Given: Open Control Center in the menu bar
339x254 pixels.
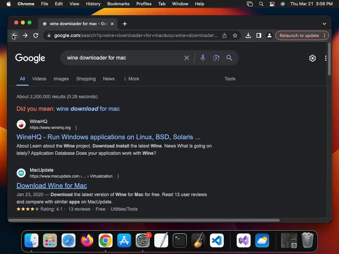Looking at the screenshot, I should pyautogui.click(x=272, y=4).
